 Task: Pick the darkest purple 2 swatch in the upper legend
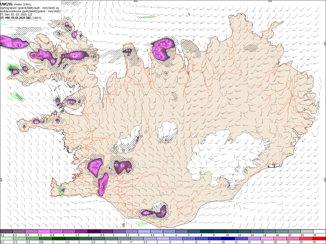94,231
